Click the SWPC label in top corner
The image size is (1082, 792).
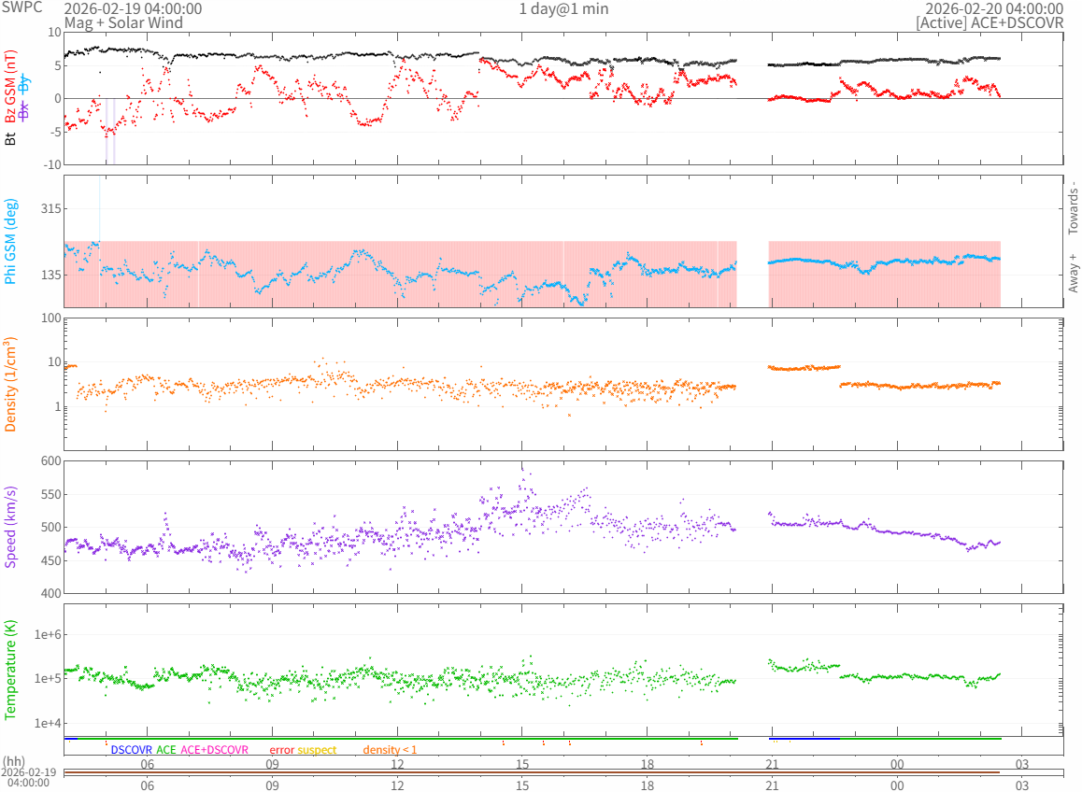(x=21, y=7)
